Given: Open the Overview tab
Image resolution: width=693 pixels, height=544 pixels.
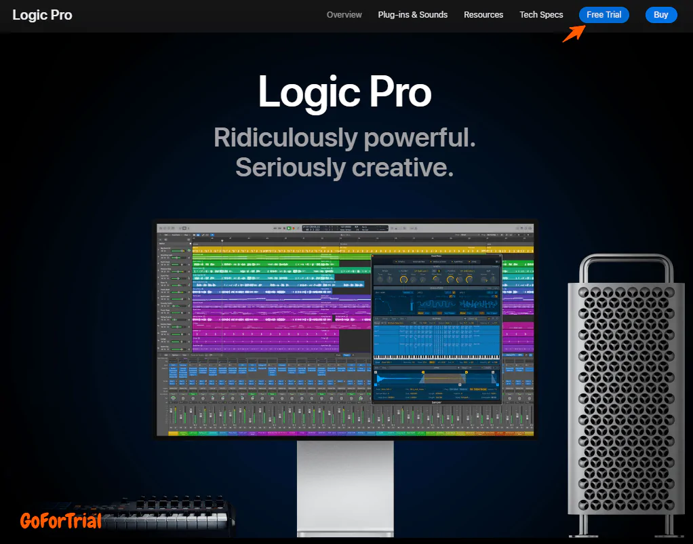Looking at the screenshot, I should point(344,15).
